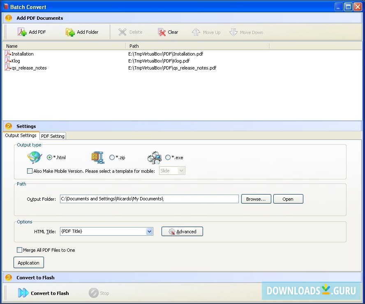Click the Browse button for Output Folder
365x304 pixels.
pos(256,199)
